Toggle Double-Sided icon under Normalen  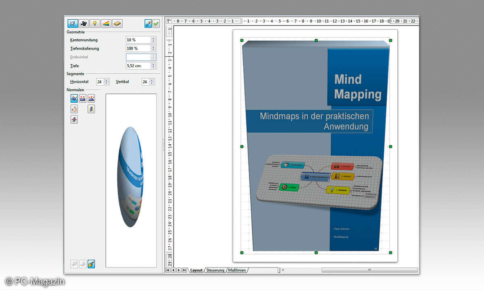pos(74,119)
